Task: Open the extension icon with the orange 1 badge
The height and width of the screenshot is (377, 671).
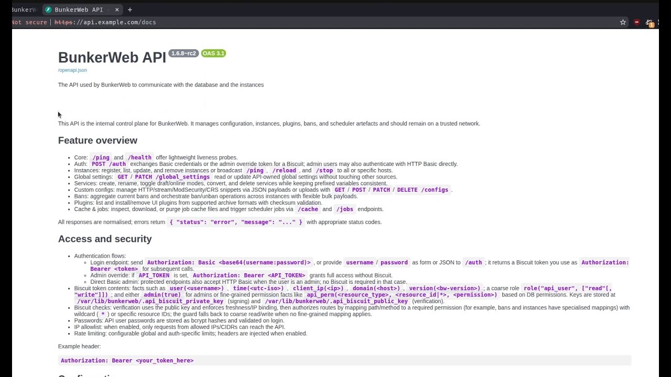Action: coord(650,23)
